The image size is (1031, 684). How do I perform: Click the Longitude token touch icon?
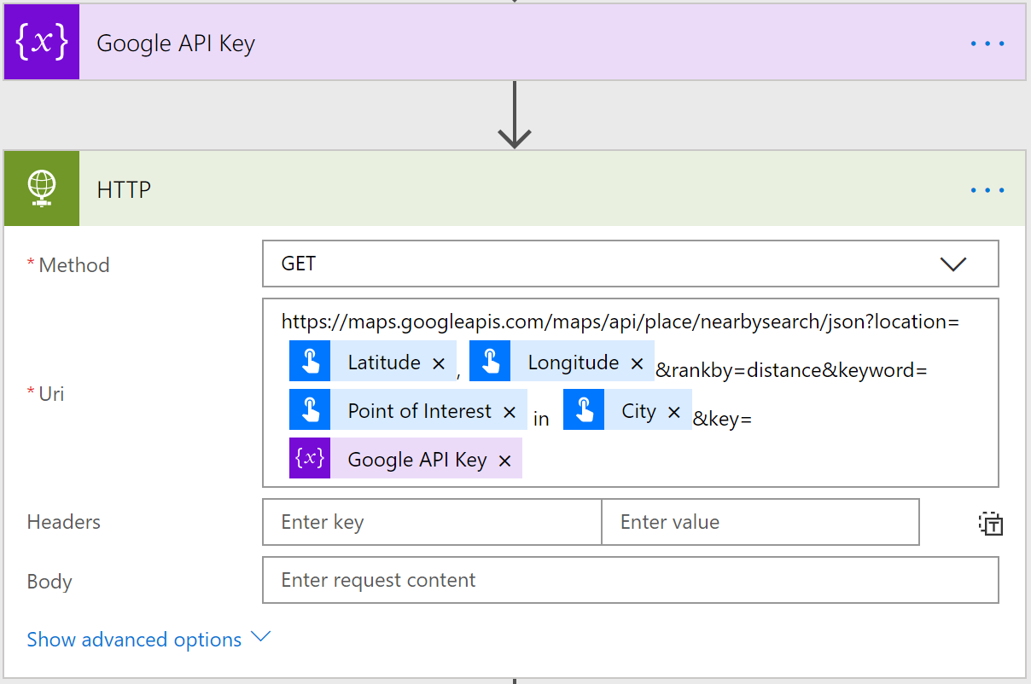point(490,362)
